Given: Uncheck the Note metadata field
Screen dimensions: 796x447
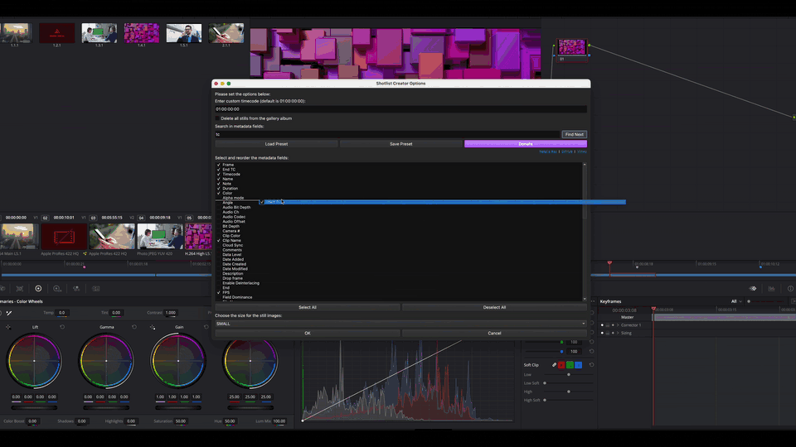Looking at the screenshot, I should click(219, 184).
